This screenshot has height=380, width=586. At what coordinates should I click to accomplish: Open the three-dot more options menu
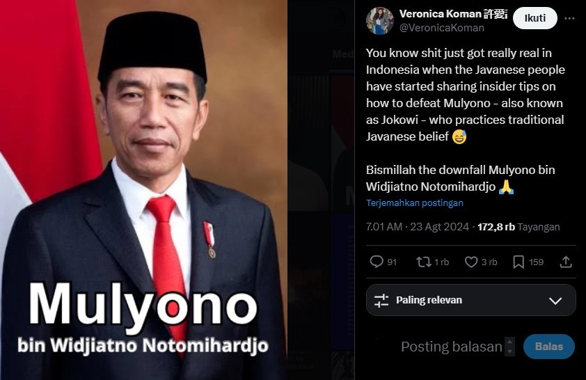point(569,18)
